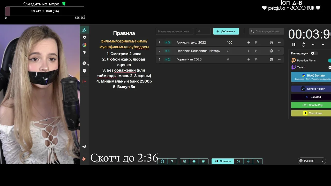This screenshot has width=331, height=186.
Task: Click the Добавить лот button
Action: 226,31
